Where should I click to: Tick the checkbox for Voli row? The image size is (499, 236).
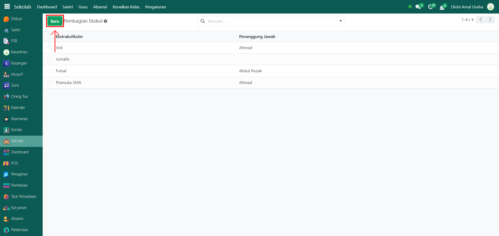49,48
